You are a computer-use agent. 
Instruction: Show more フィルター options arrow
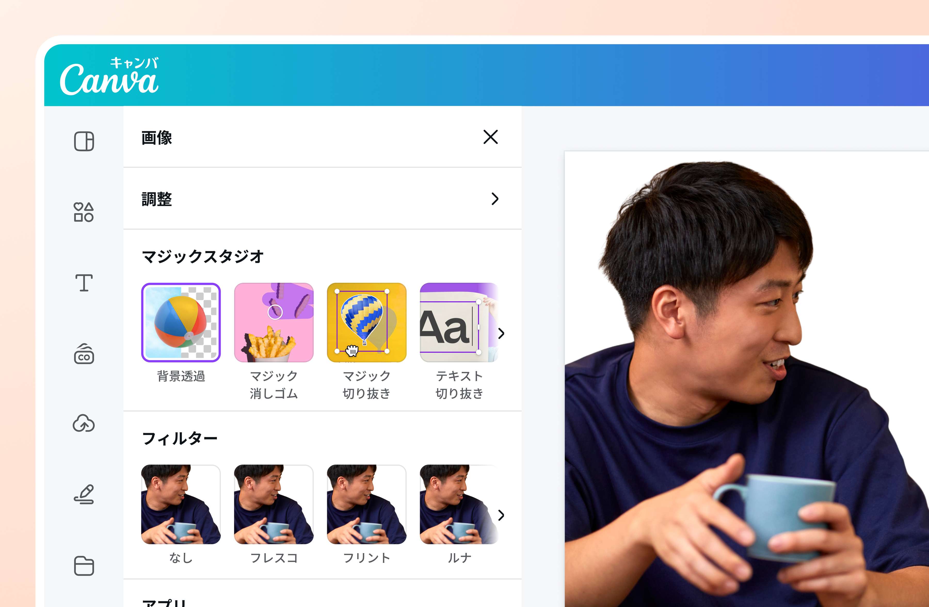[502, 515]
